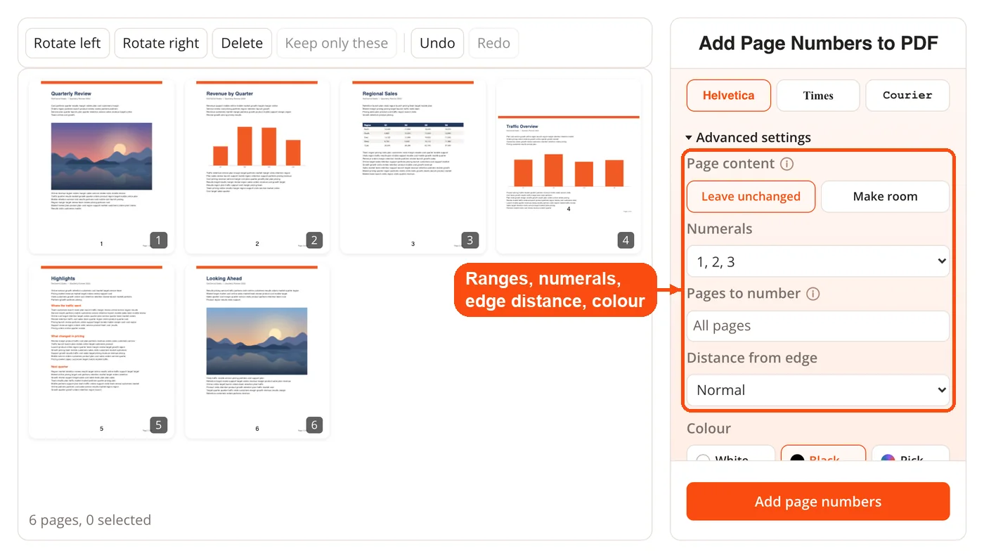
Task: Select page 4 Traffic Overview thumbnail
Action: (569, 166)
